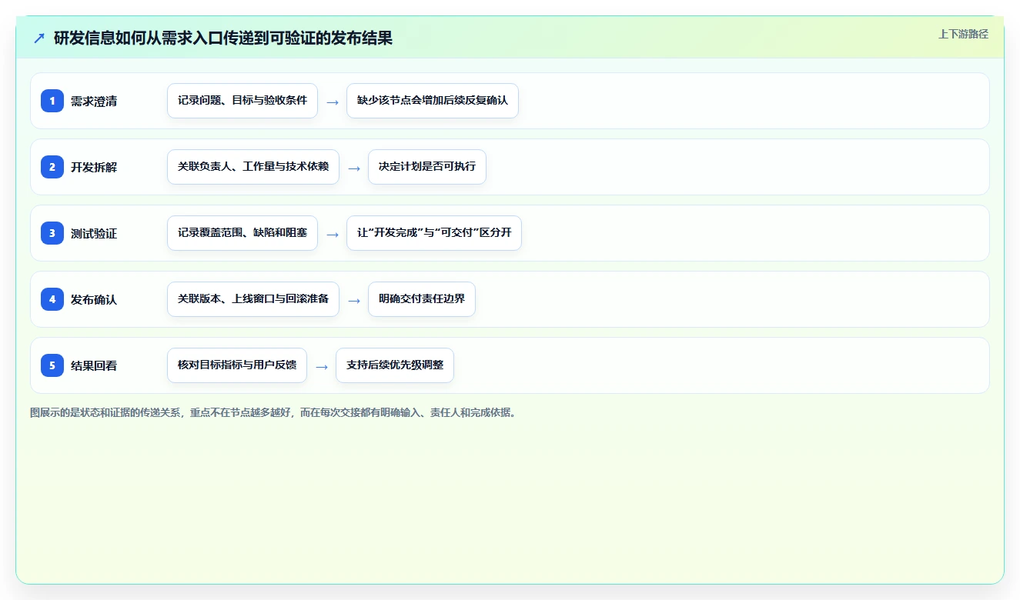Open the 记录覆盖范围、缺陷和阻塞 box
Screen dimensions: 1020x600
(x=242, y=233)
